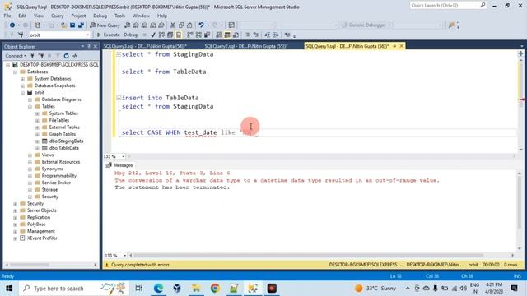Viewport: 527px width, 296px height.
Task: Open the Tools menu
Action: coord(119,16)
